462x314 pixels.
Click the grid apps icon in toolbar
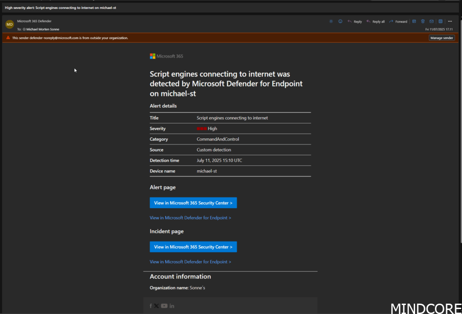coord(440,21)
